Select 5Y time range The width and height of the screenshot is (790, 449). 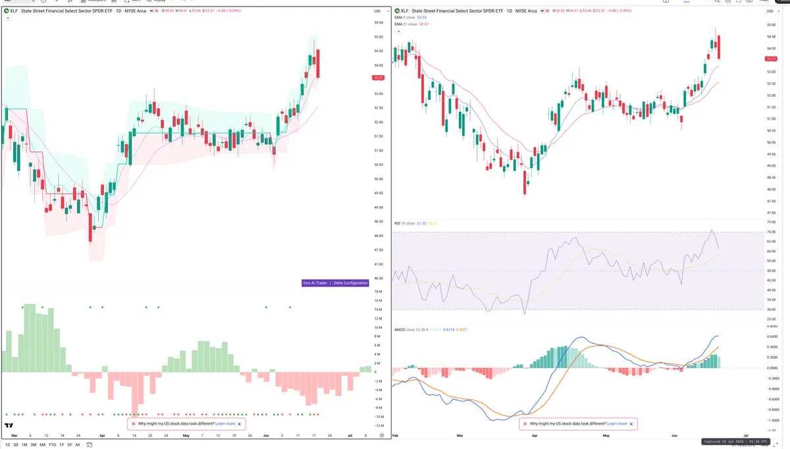coord(70,445)
